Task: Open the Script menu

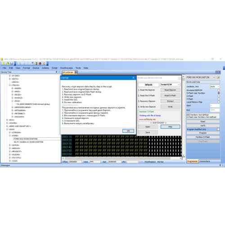Action: tap(54, 68)
